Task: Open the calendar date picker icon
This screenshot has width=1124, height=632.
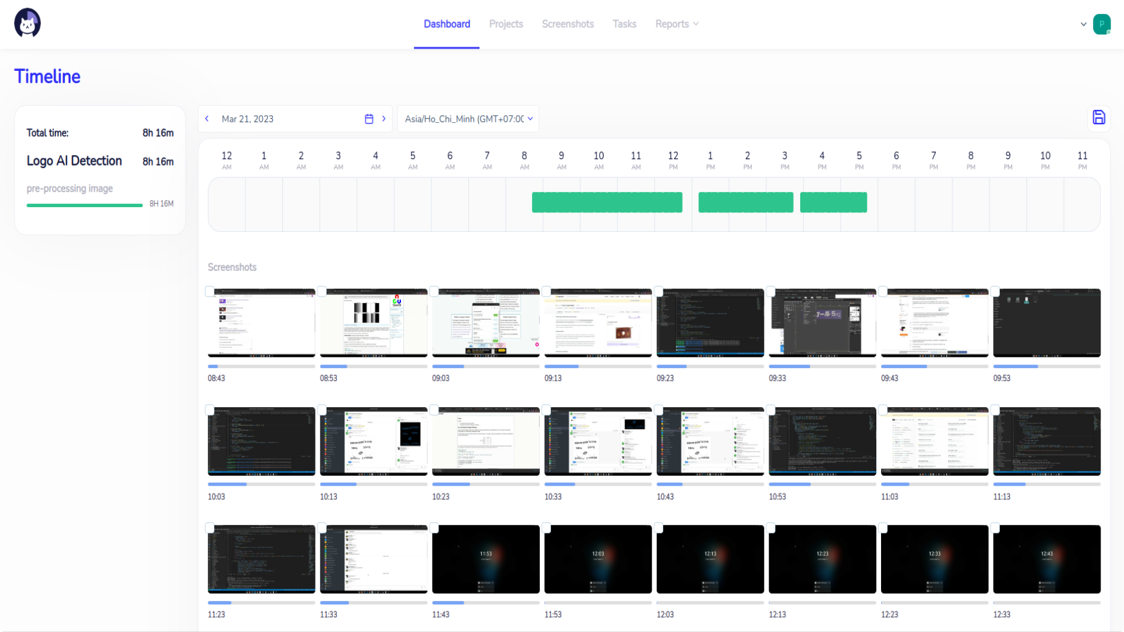Action: (x=369, y=119)
